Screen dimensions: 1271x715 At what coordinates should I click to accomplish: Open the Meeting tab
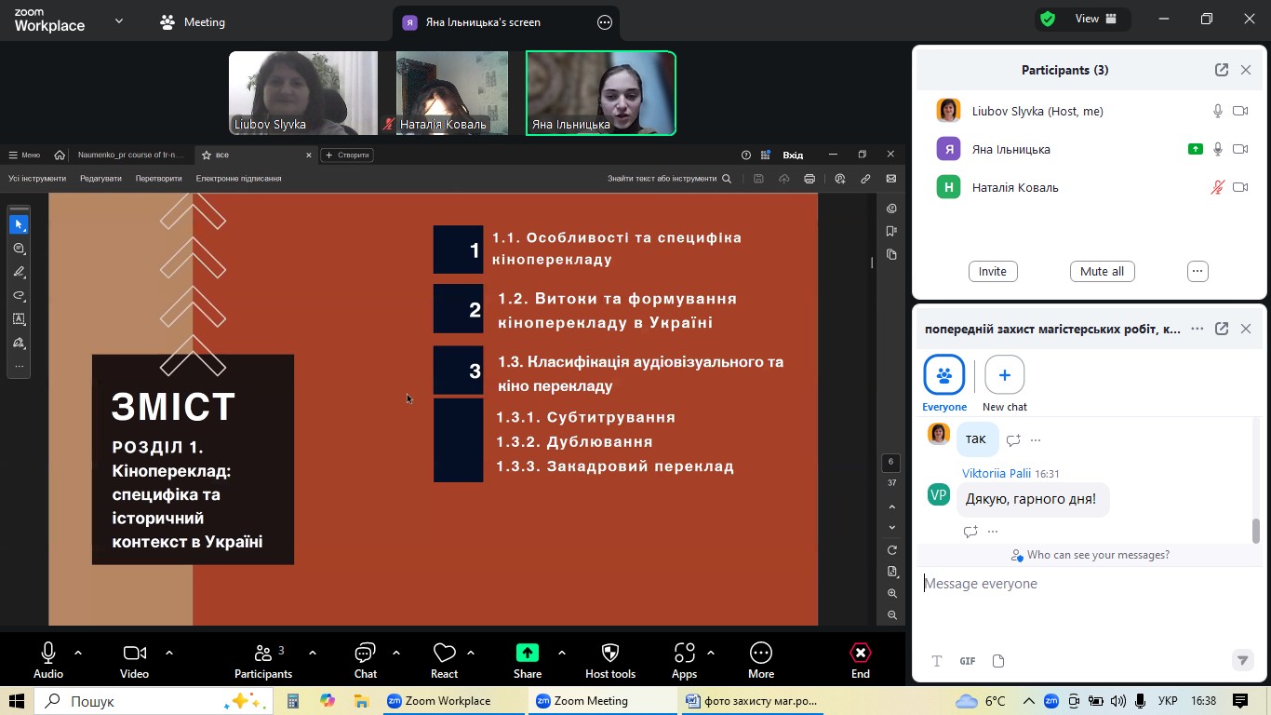193,22
